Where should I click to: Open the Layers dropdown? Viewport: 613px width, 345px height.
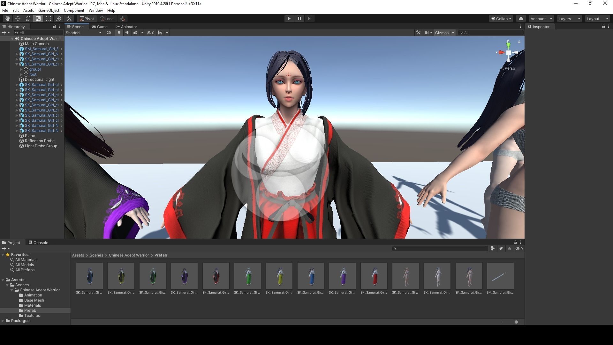[569, 19]
